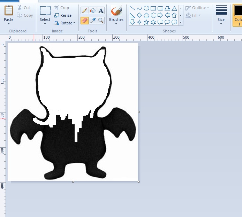Screen dimensions: 242x217
Task: Select the Diamond shape
Action: [139, 15]
